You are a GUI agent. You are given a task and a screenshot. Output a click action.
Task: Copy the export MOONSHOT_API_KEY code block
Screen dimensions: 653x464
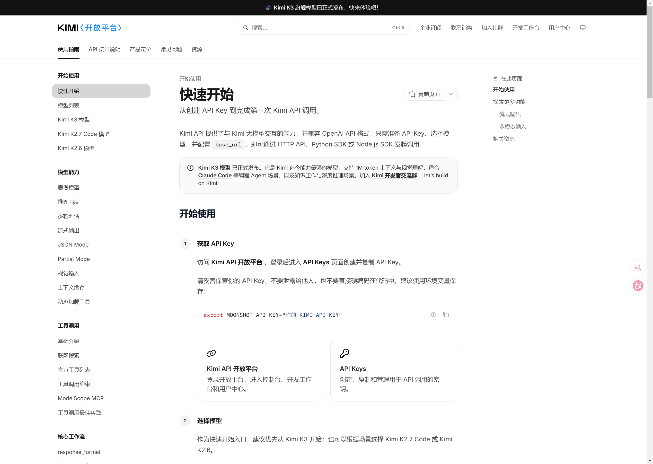[446, 314]
